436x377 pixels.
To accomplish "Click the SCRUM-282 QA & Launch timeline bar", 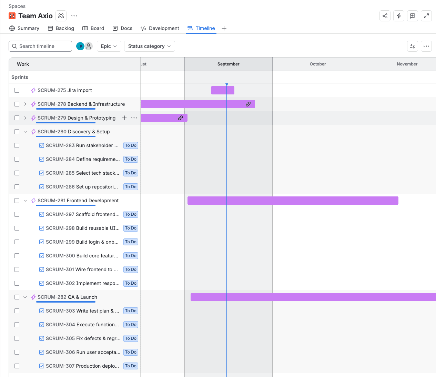I will point(313,297).
